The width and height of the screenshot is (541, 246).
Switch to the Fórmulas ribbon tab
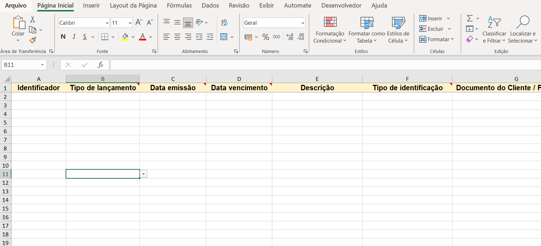click(179, 5)
